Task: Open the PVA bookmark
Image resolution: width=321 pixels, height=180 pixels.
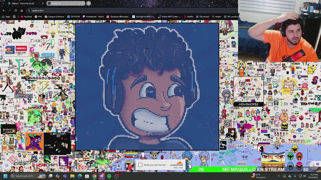Action: pyautogui.click(x=38, y=17)
